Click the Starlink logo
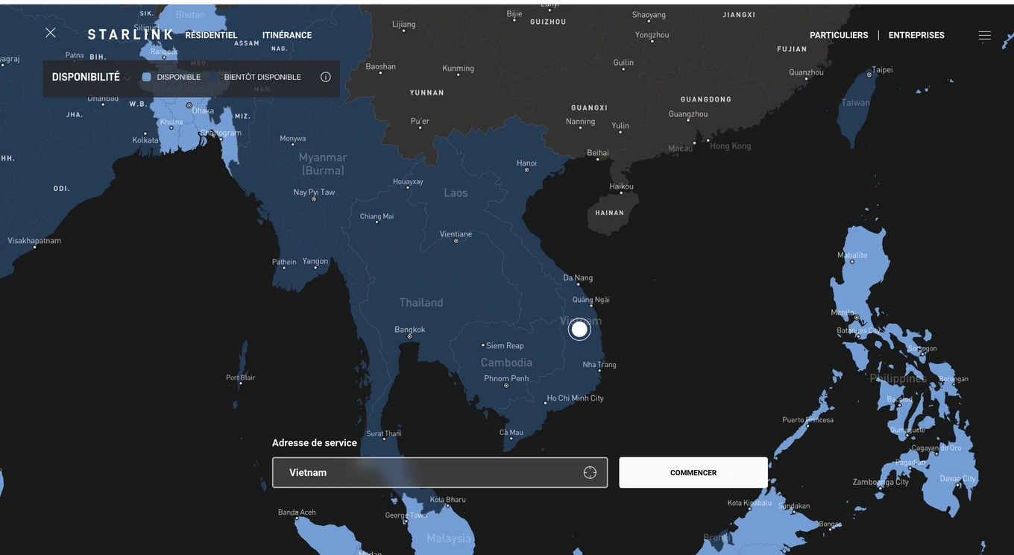 tap(130, 34)
